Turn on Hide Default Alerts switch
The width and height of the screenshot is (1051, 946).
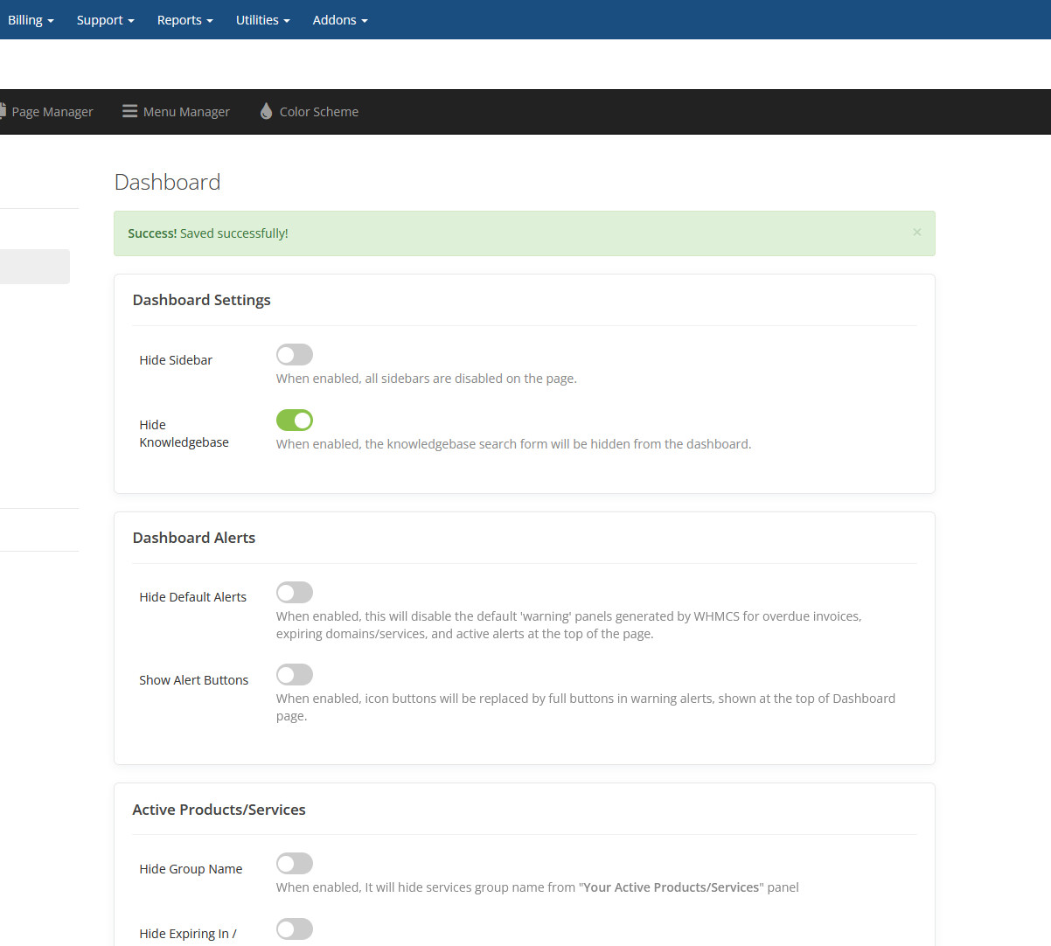point(295,593)
